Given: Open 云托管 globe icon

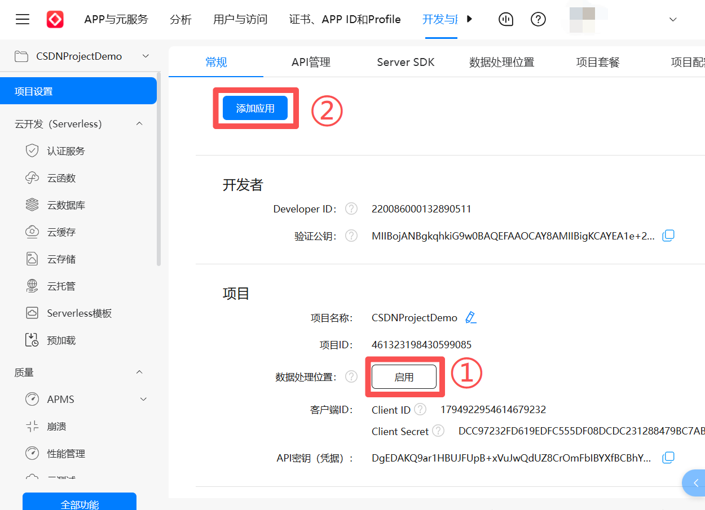Looking at the screenshot, I should click(x=32, y=286).
